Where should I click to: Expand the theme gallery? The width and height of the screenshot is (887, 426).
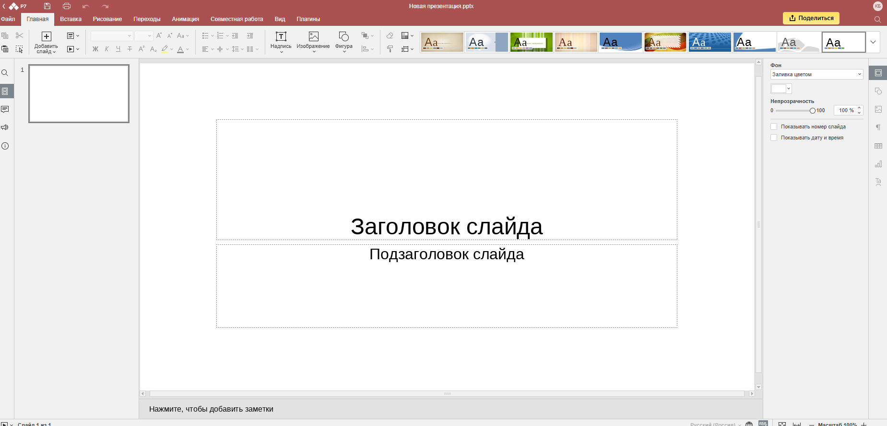873,42
